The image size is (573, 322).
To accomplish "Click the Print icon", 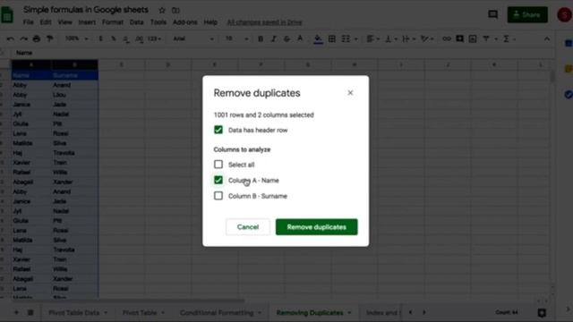I will [37, 38].
